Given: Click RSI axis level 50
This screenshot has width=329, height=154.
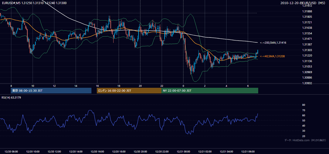Looking at the screenshot, I should click(304, 120).
